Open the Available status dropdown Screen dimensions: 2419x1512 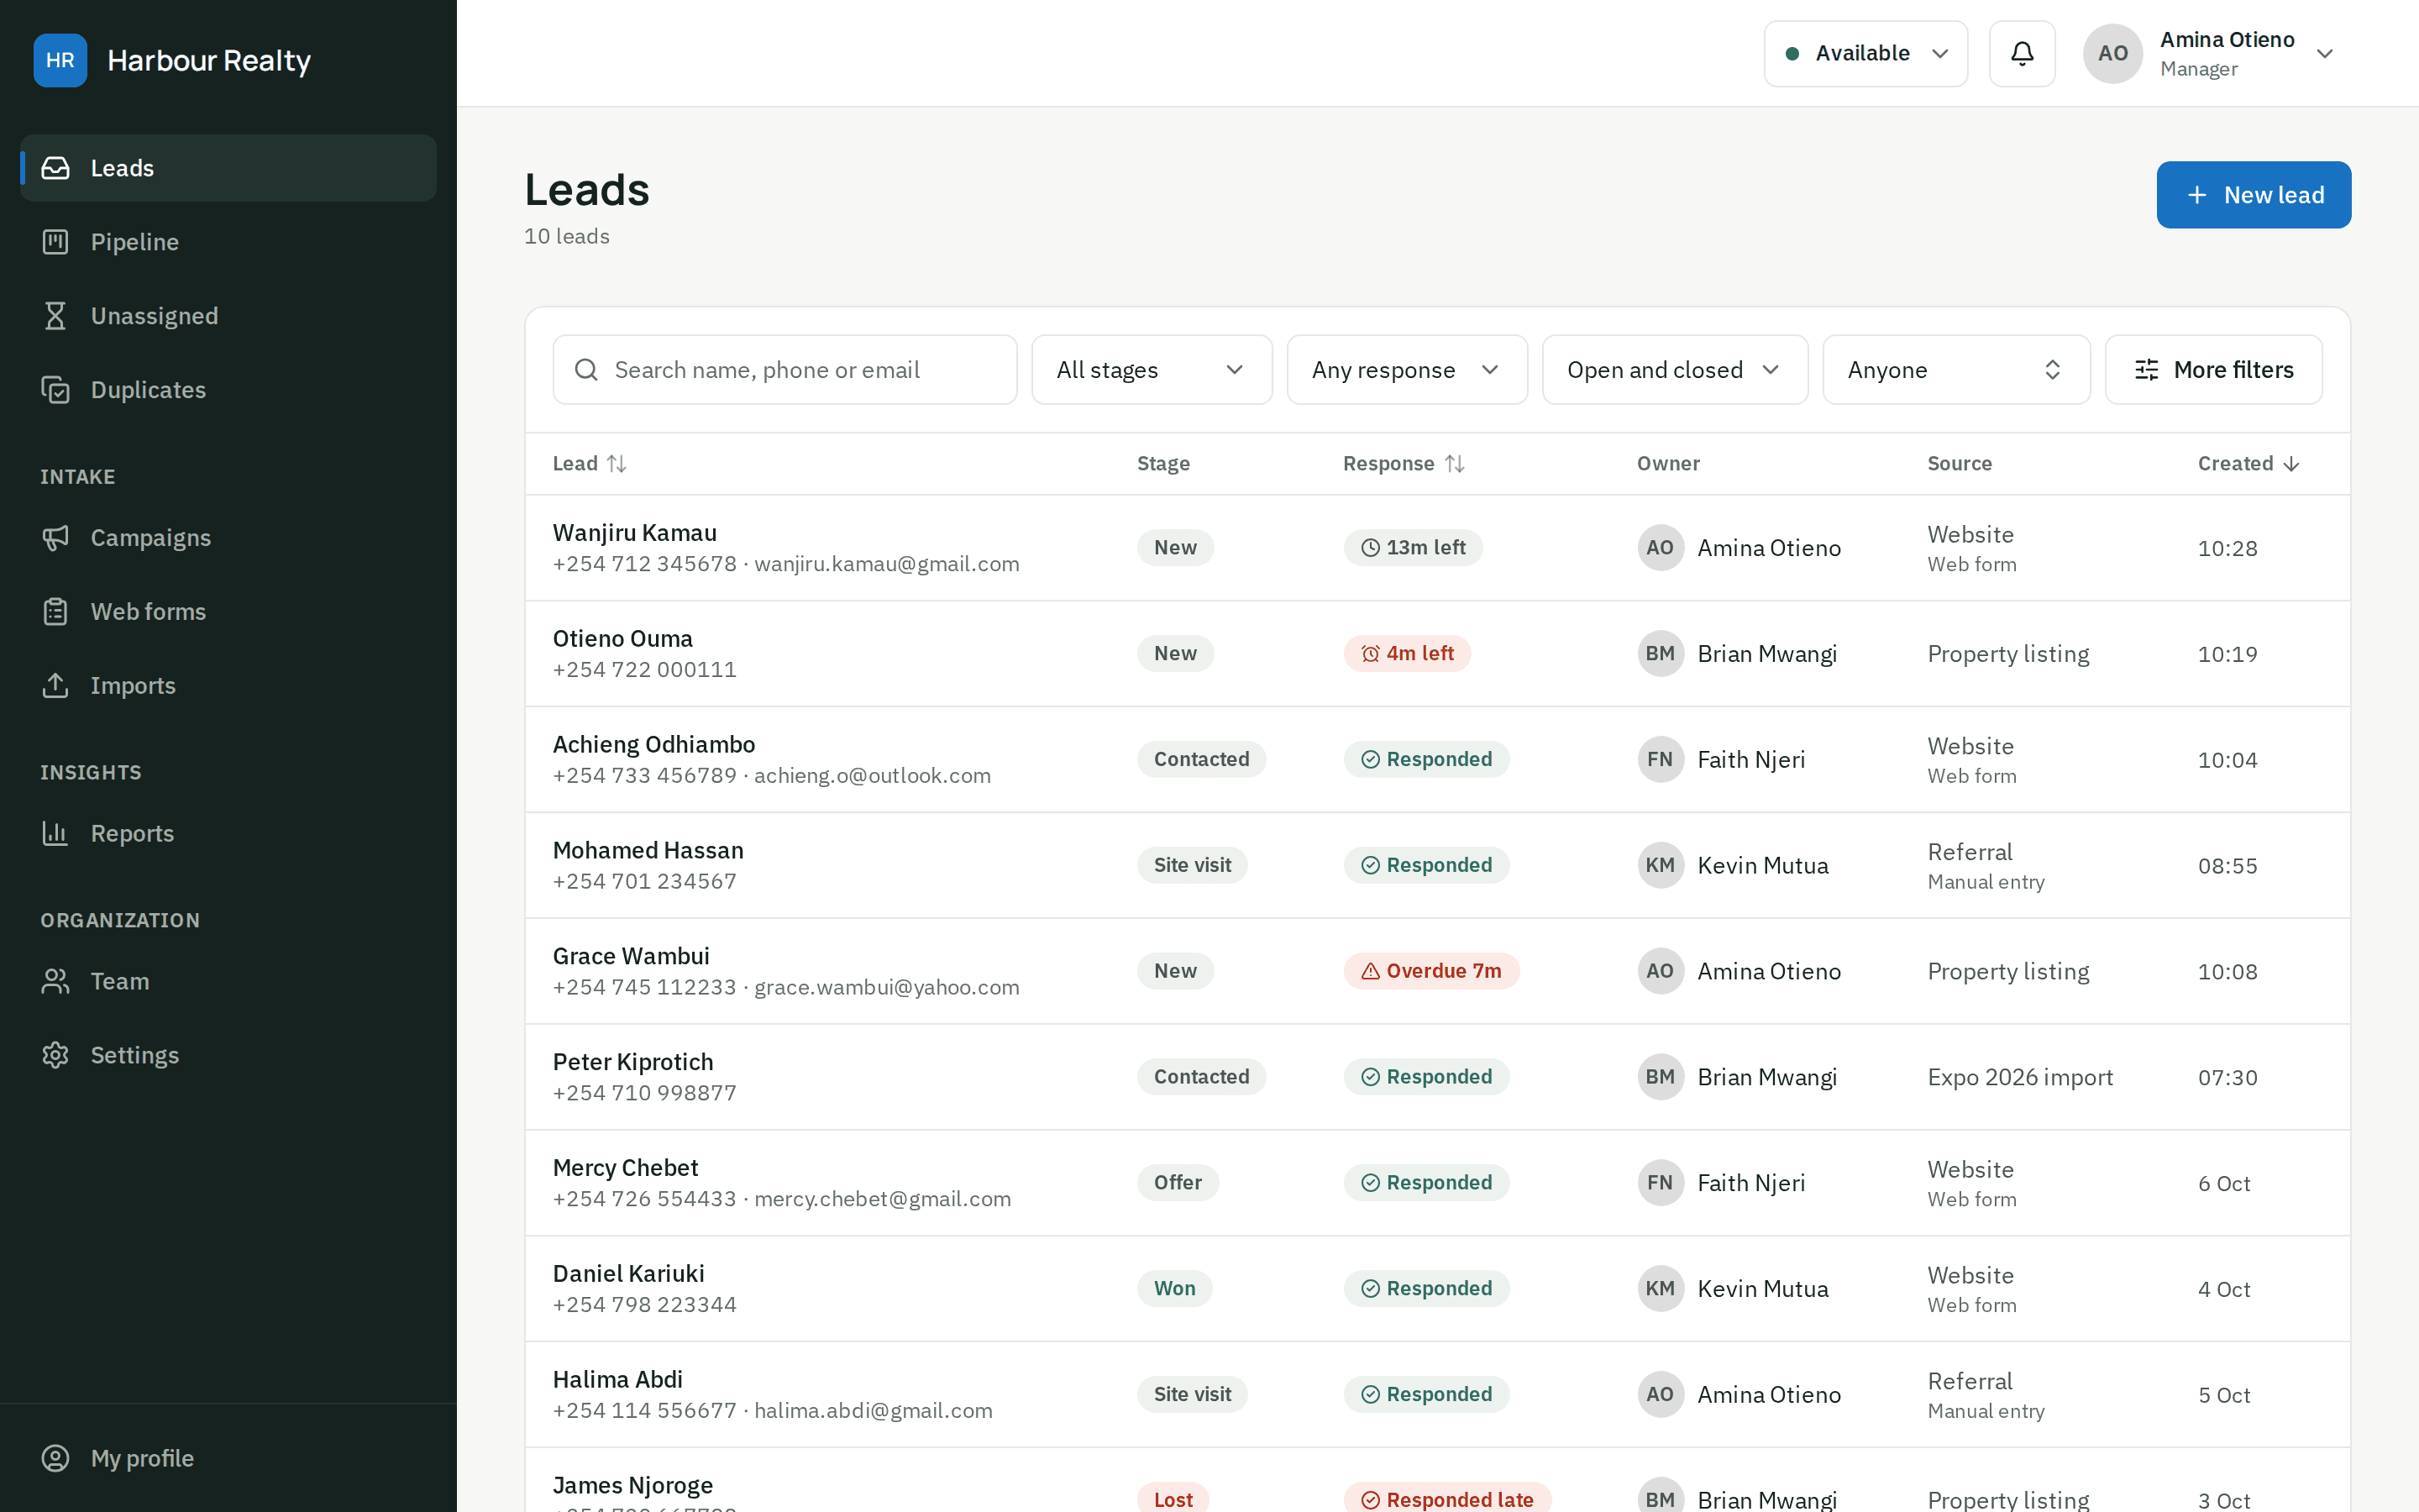coord(1865,53)
